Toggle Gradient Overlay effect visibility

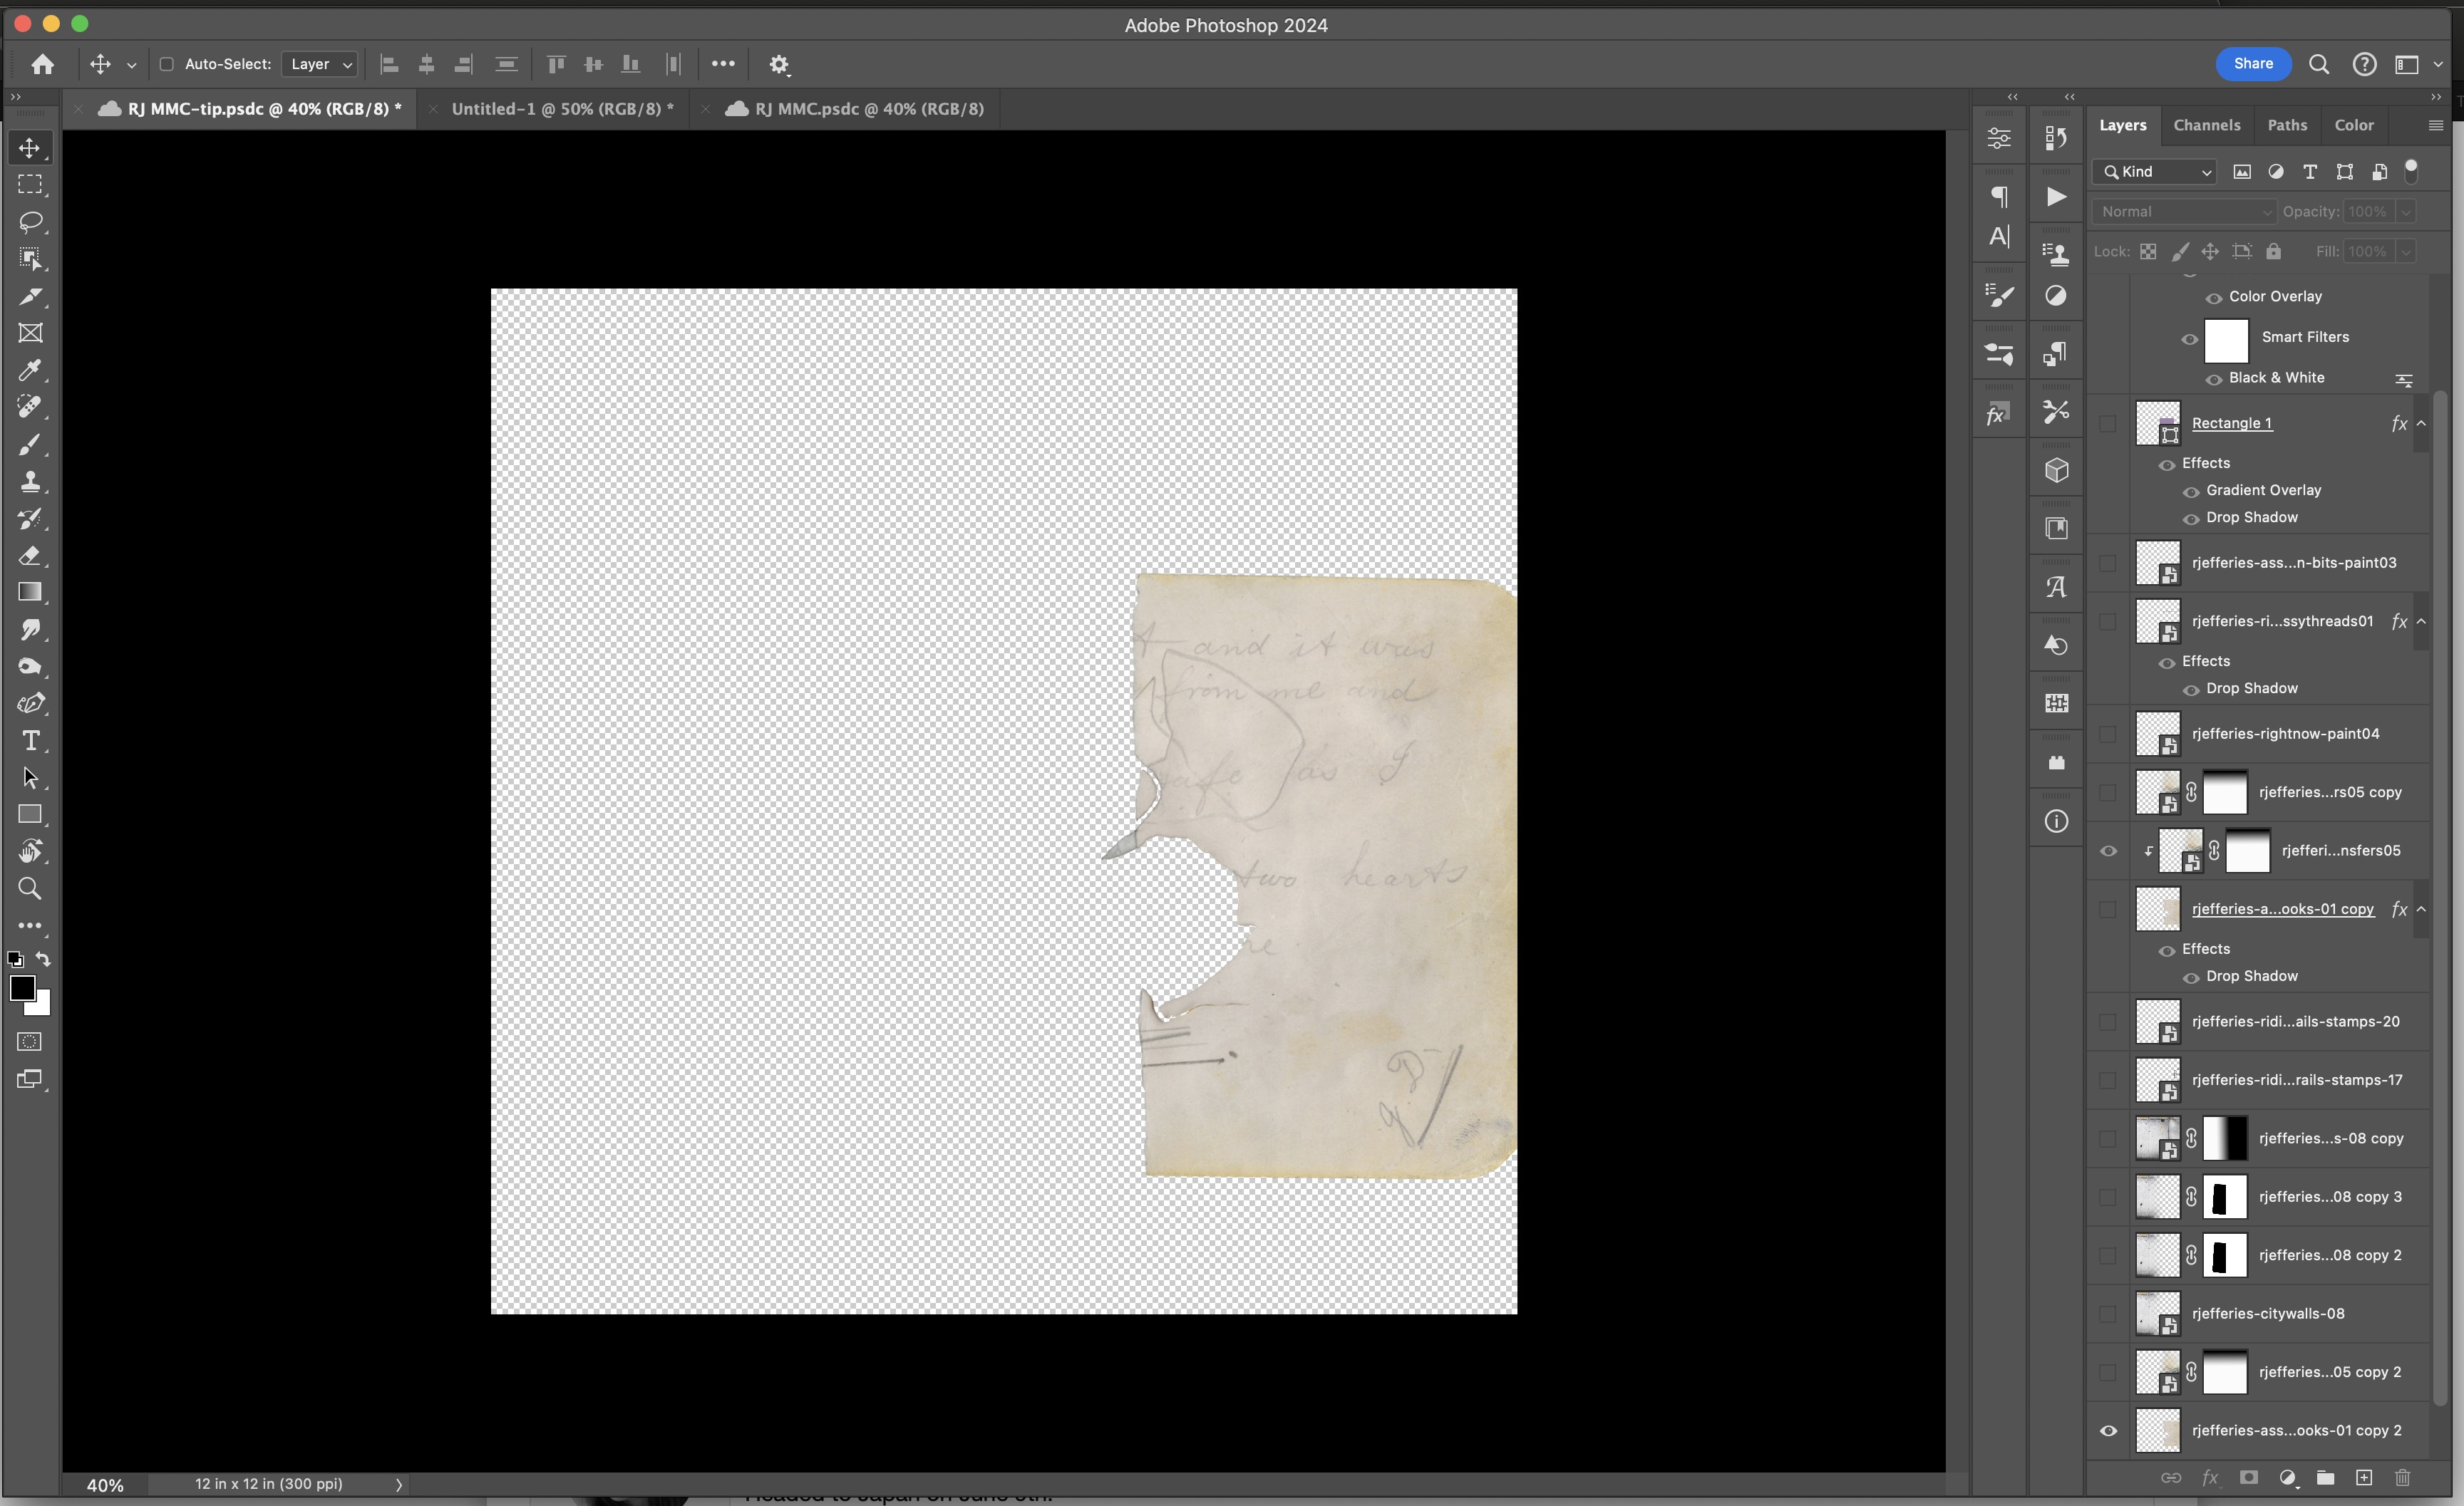point(2191,492)
